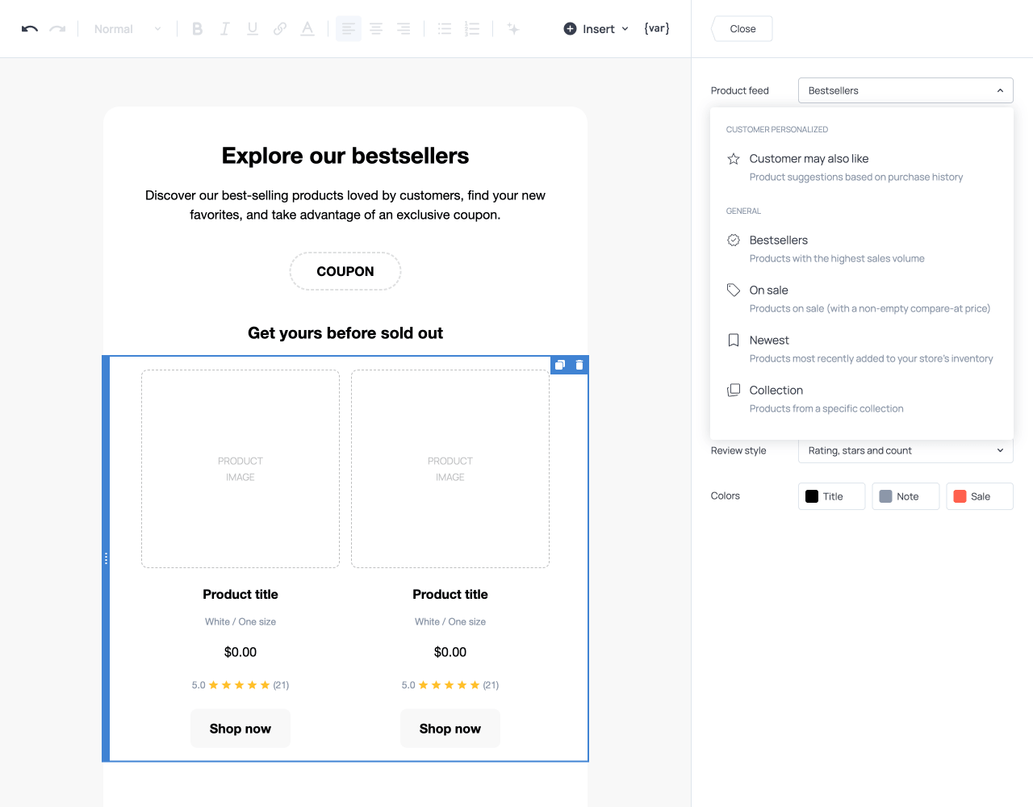
Task: Insert a hyperlink using the link icon
Action: [x=279, y=28]
